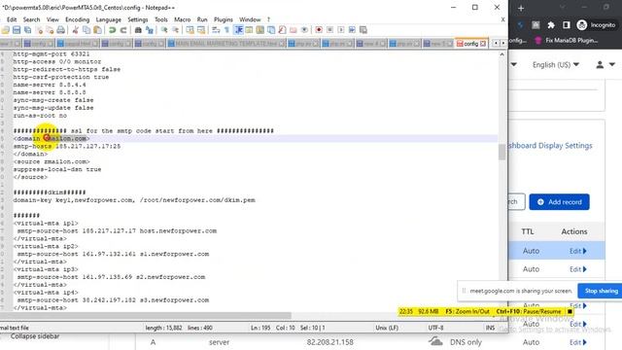Open a new tab in the browser

click(521, 8)
